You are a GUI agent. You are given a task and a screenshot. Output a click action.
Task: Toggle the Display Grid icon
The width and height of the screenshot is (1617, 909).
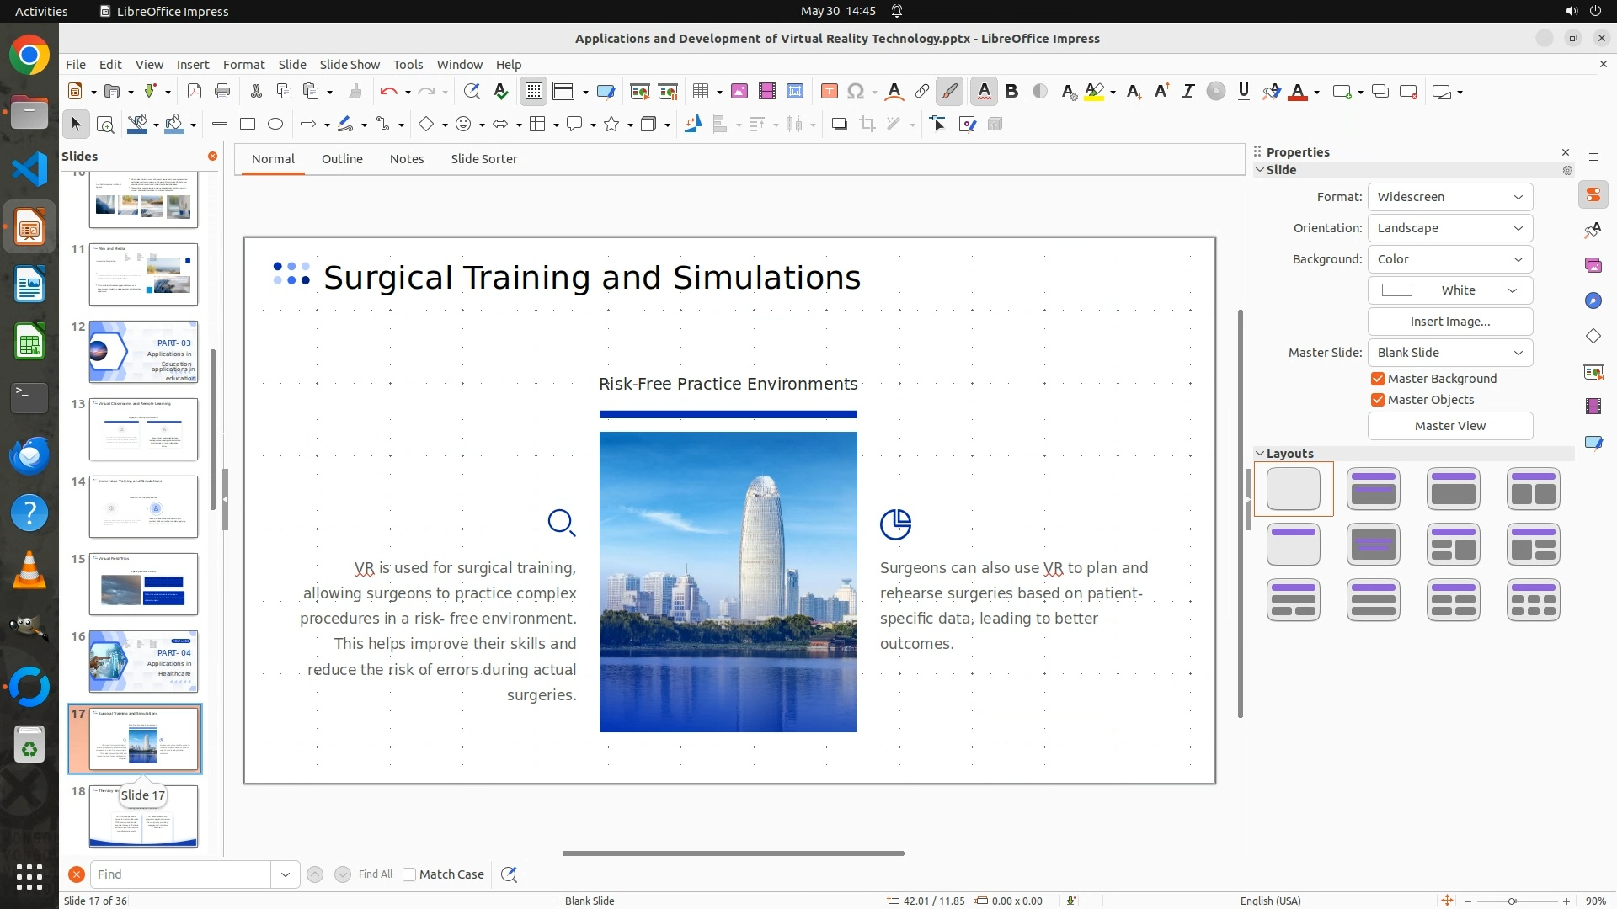(x=534, y=92)
